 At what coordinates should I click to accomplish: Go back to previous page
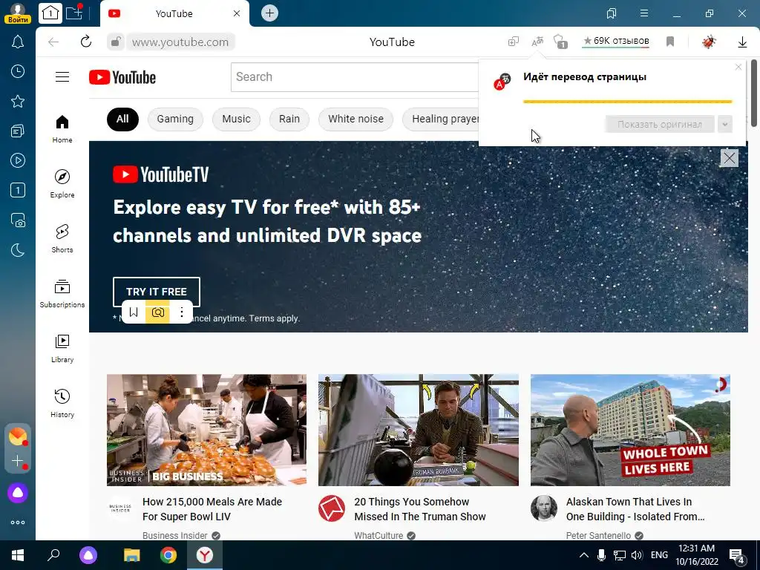pyautogui.click(x=53, y=42)
